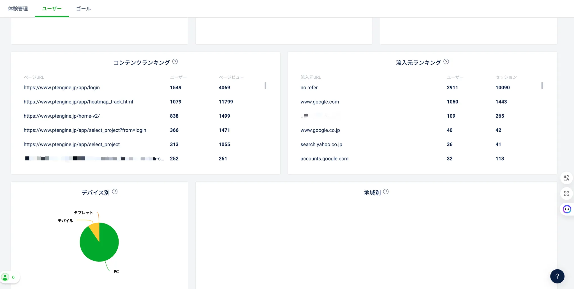Switch to the 体験管理 tab
574x289 pixels.
pos(18,9)
